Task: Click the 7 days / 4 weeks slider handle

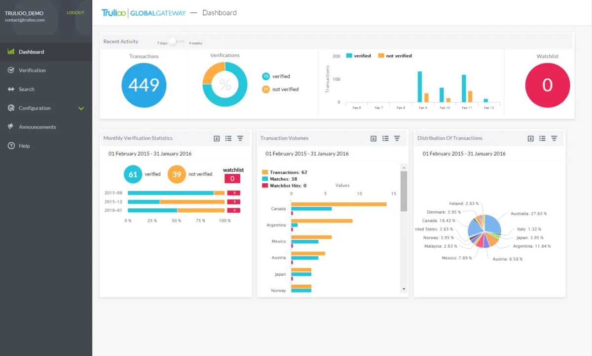Action: click(173, 42)
